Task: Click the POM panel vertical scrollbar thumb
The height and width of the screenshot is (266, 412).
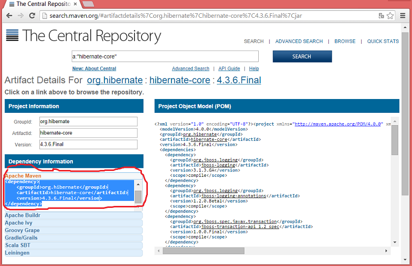Action: pyautogui.click(x=395, y=140)
